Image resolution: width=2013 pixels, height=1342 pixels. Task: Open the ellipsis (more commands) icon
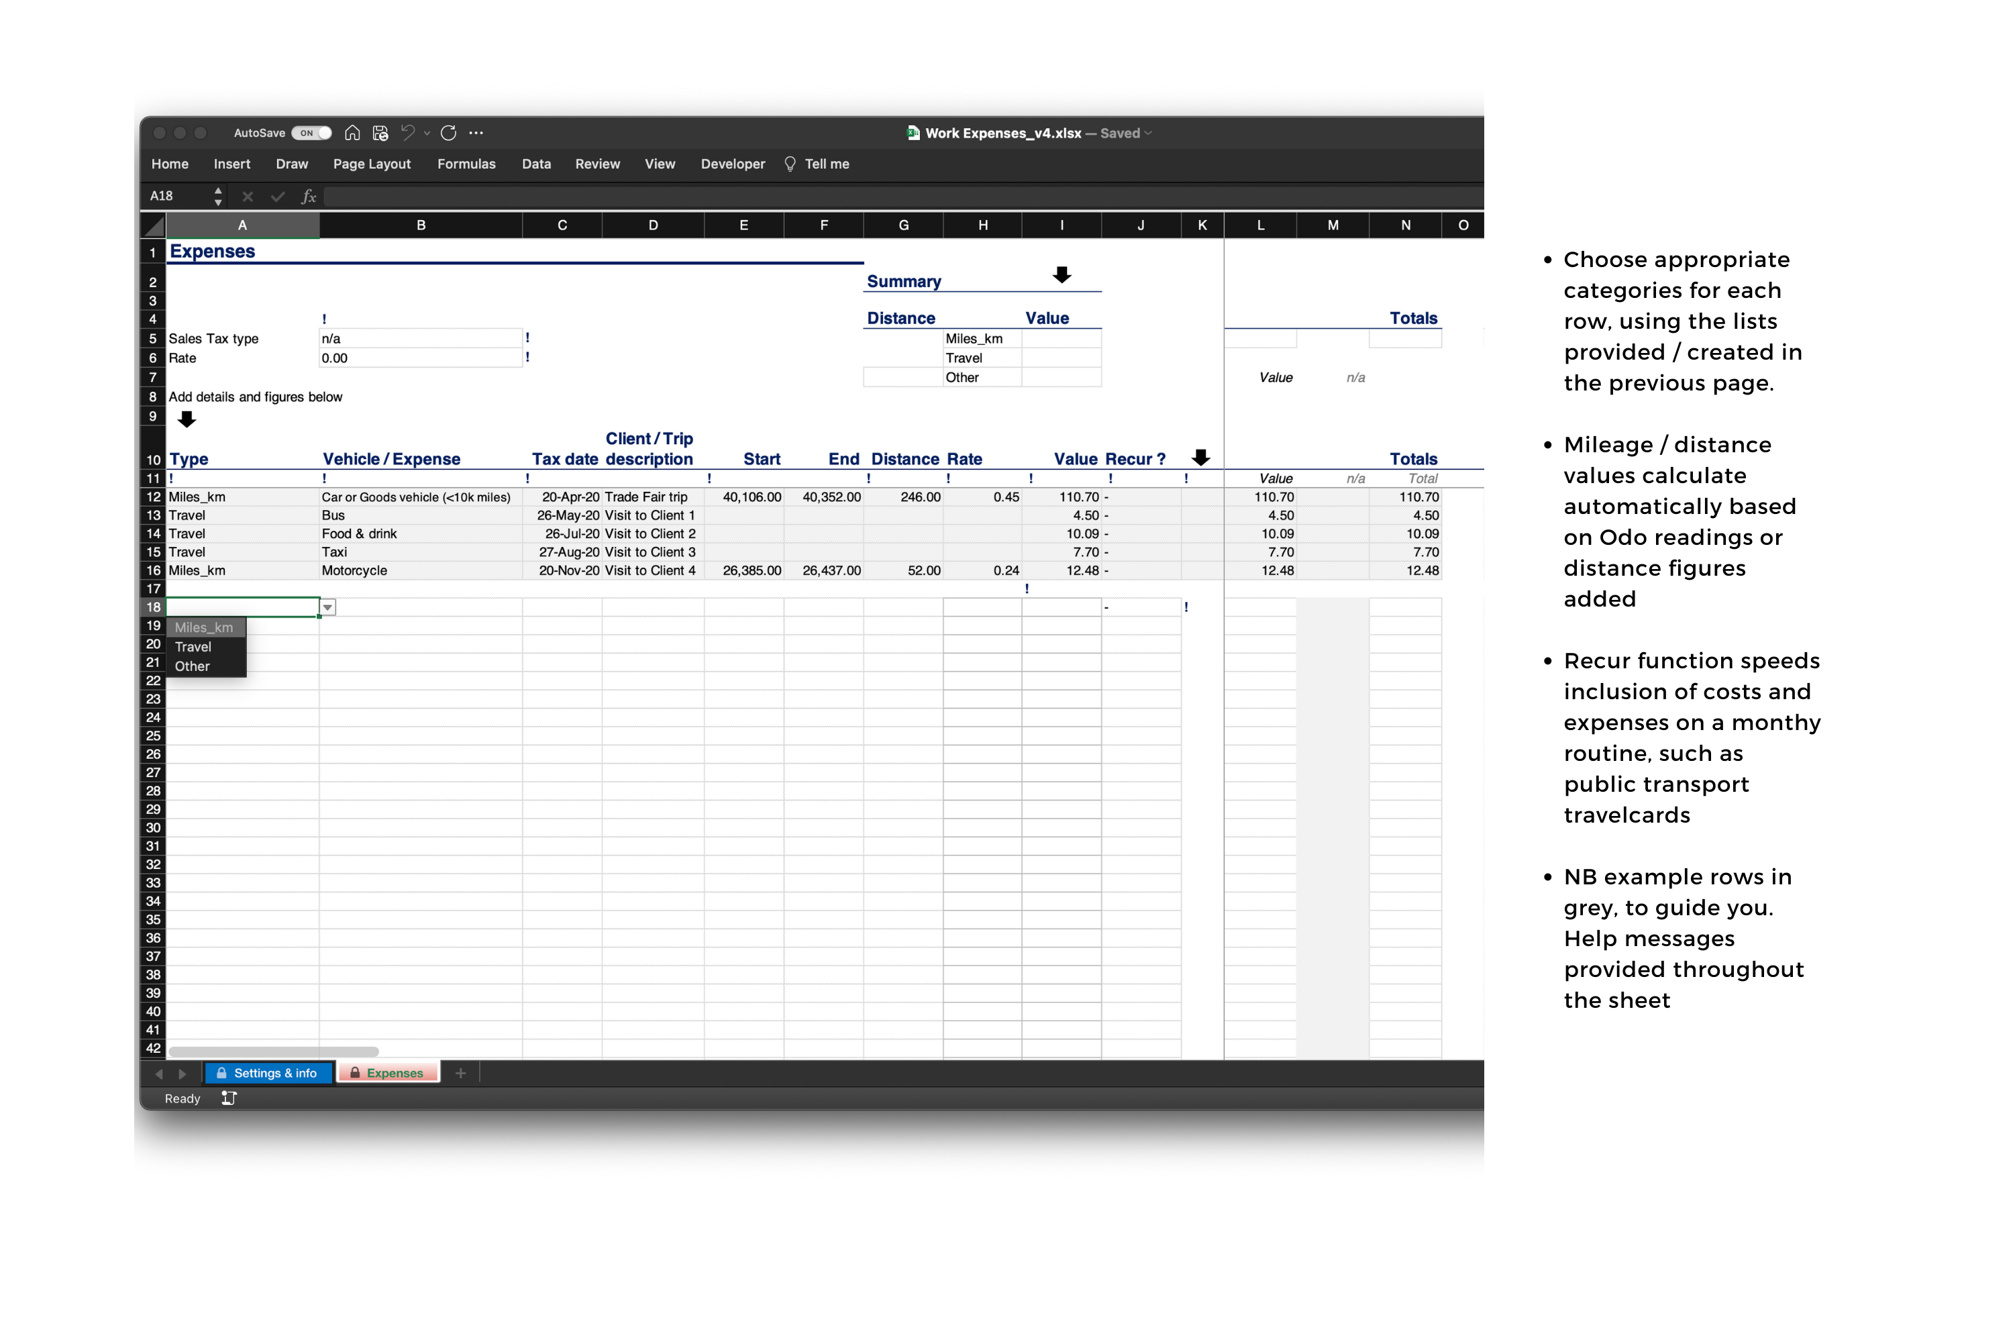pyautogui.click(x=476, y=133)
